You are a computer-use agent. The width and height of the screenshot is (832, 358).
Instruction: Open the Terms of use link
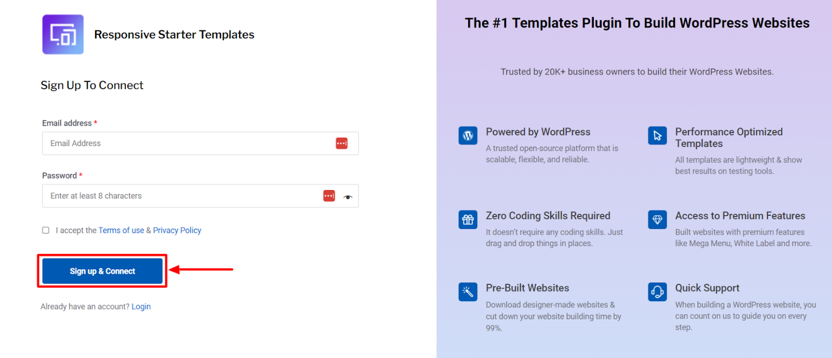click(x=121, y=230)
